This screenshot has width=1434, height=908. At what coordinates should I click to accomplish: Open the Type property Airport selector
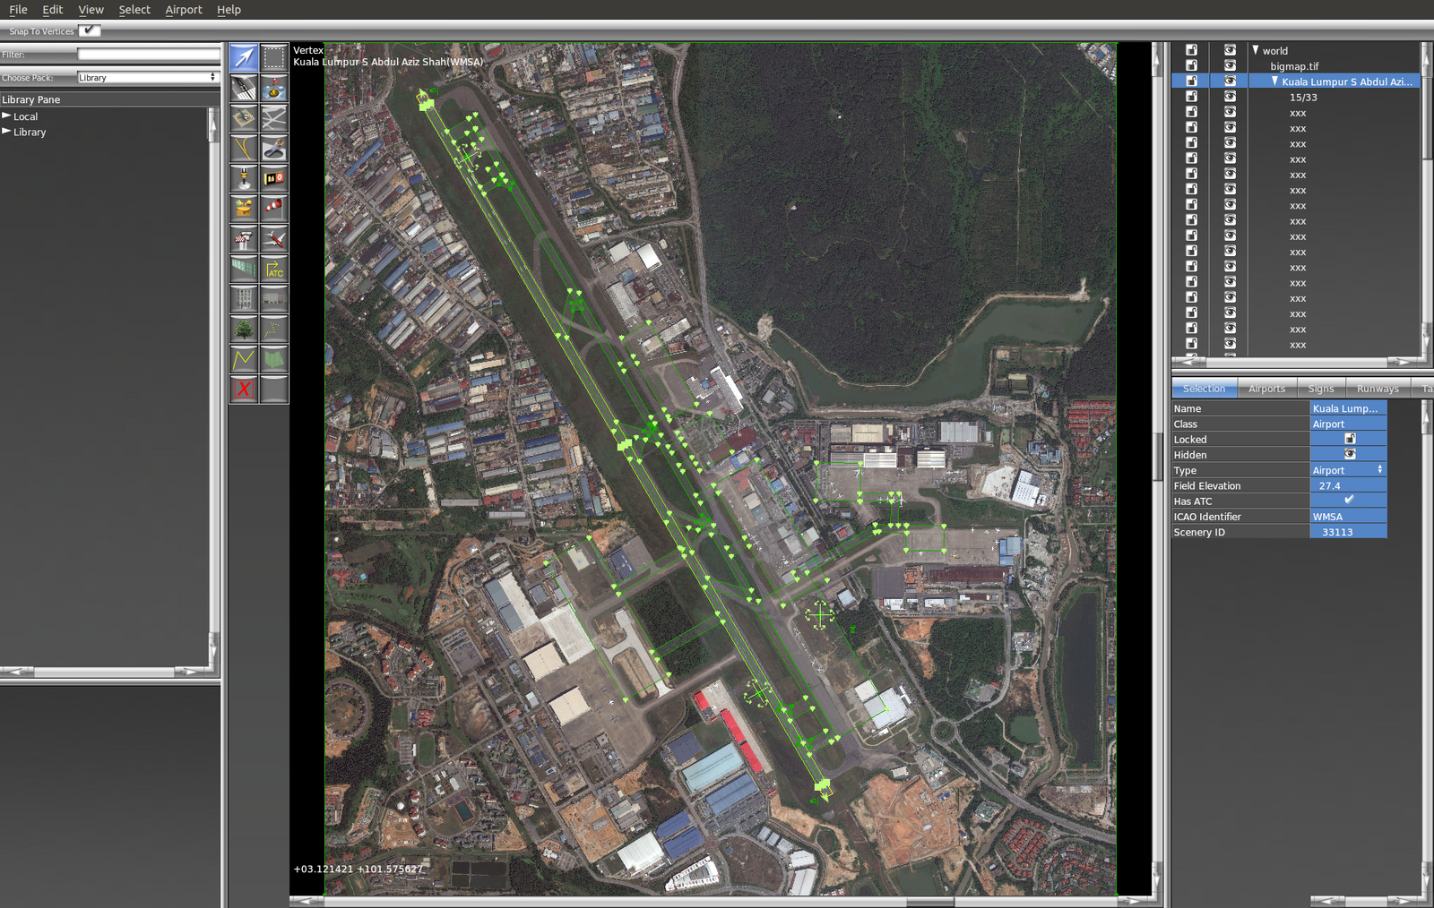[1347, 470]
